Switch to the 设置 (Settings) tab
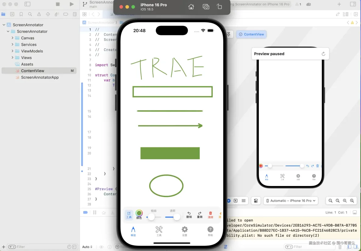Viewport: 361px width, 251px height. pyautogui.click(x=184, y=231)
